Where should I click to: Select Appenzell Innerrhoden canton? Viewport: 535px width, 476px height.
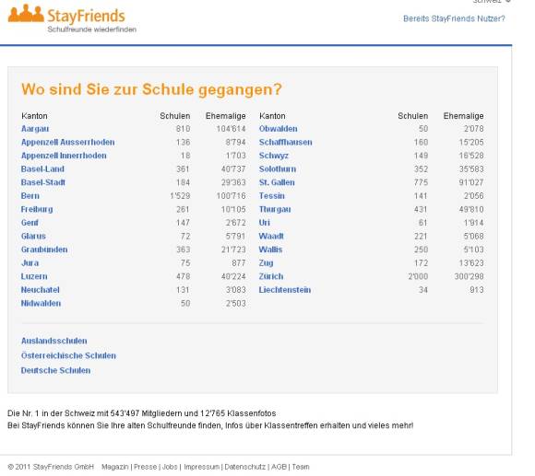pos(64,156)
